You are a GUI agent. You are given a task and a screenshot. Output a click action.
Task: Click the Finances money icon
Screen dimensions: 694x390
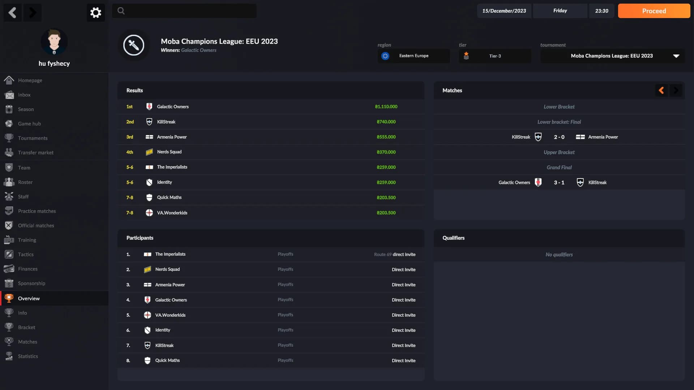(x=9, y=269)
